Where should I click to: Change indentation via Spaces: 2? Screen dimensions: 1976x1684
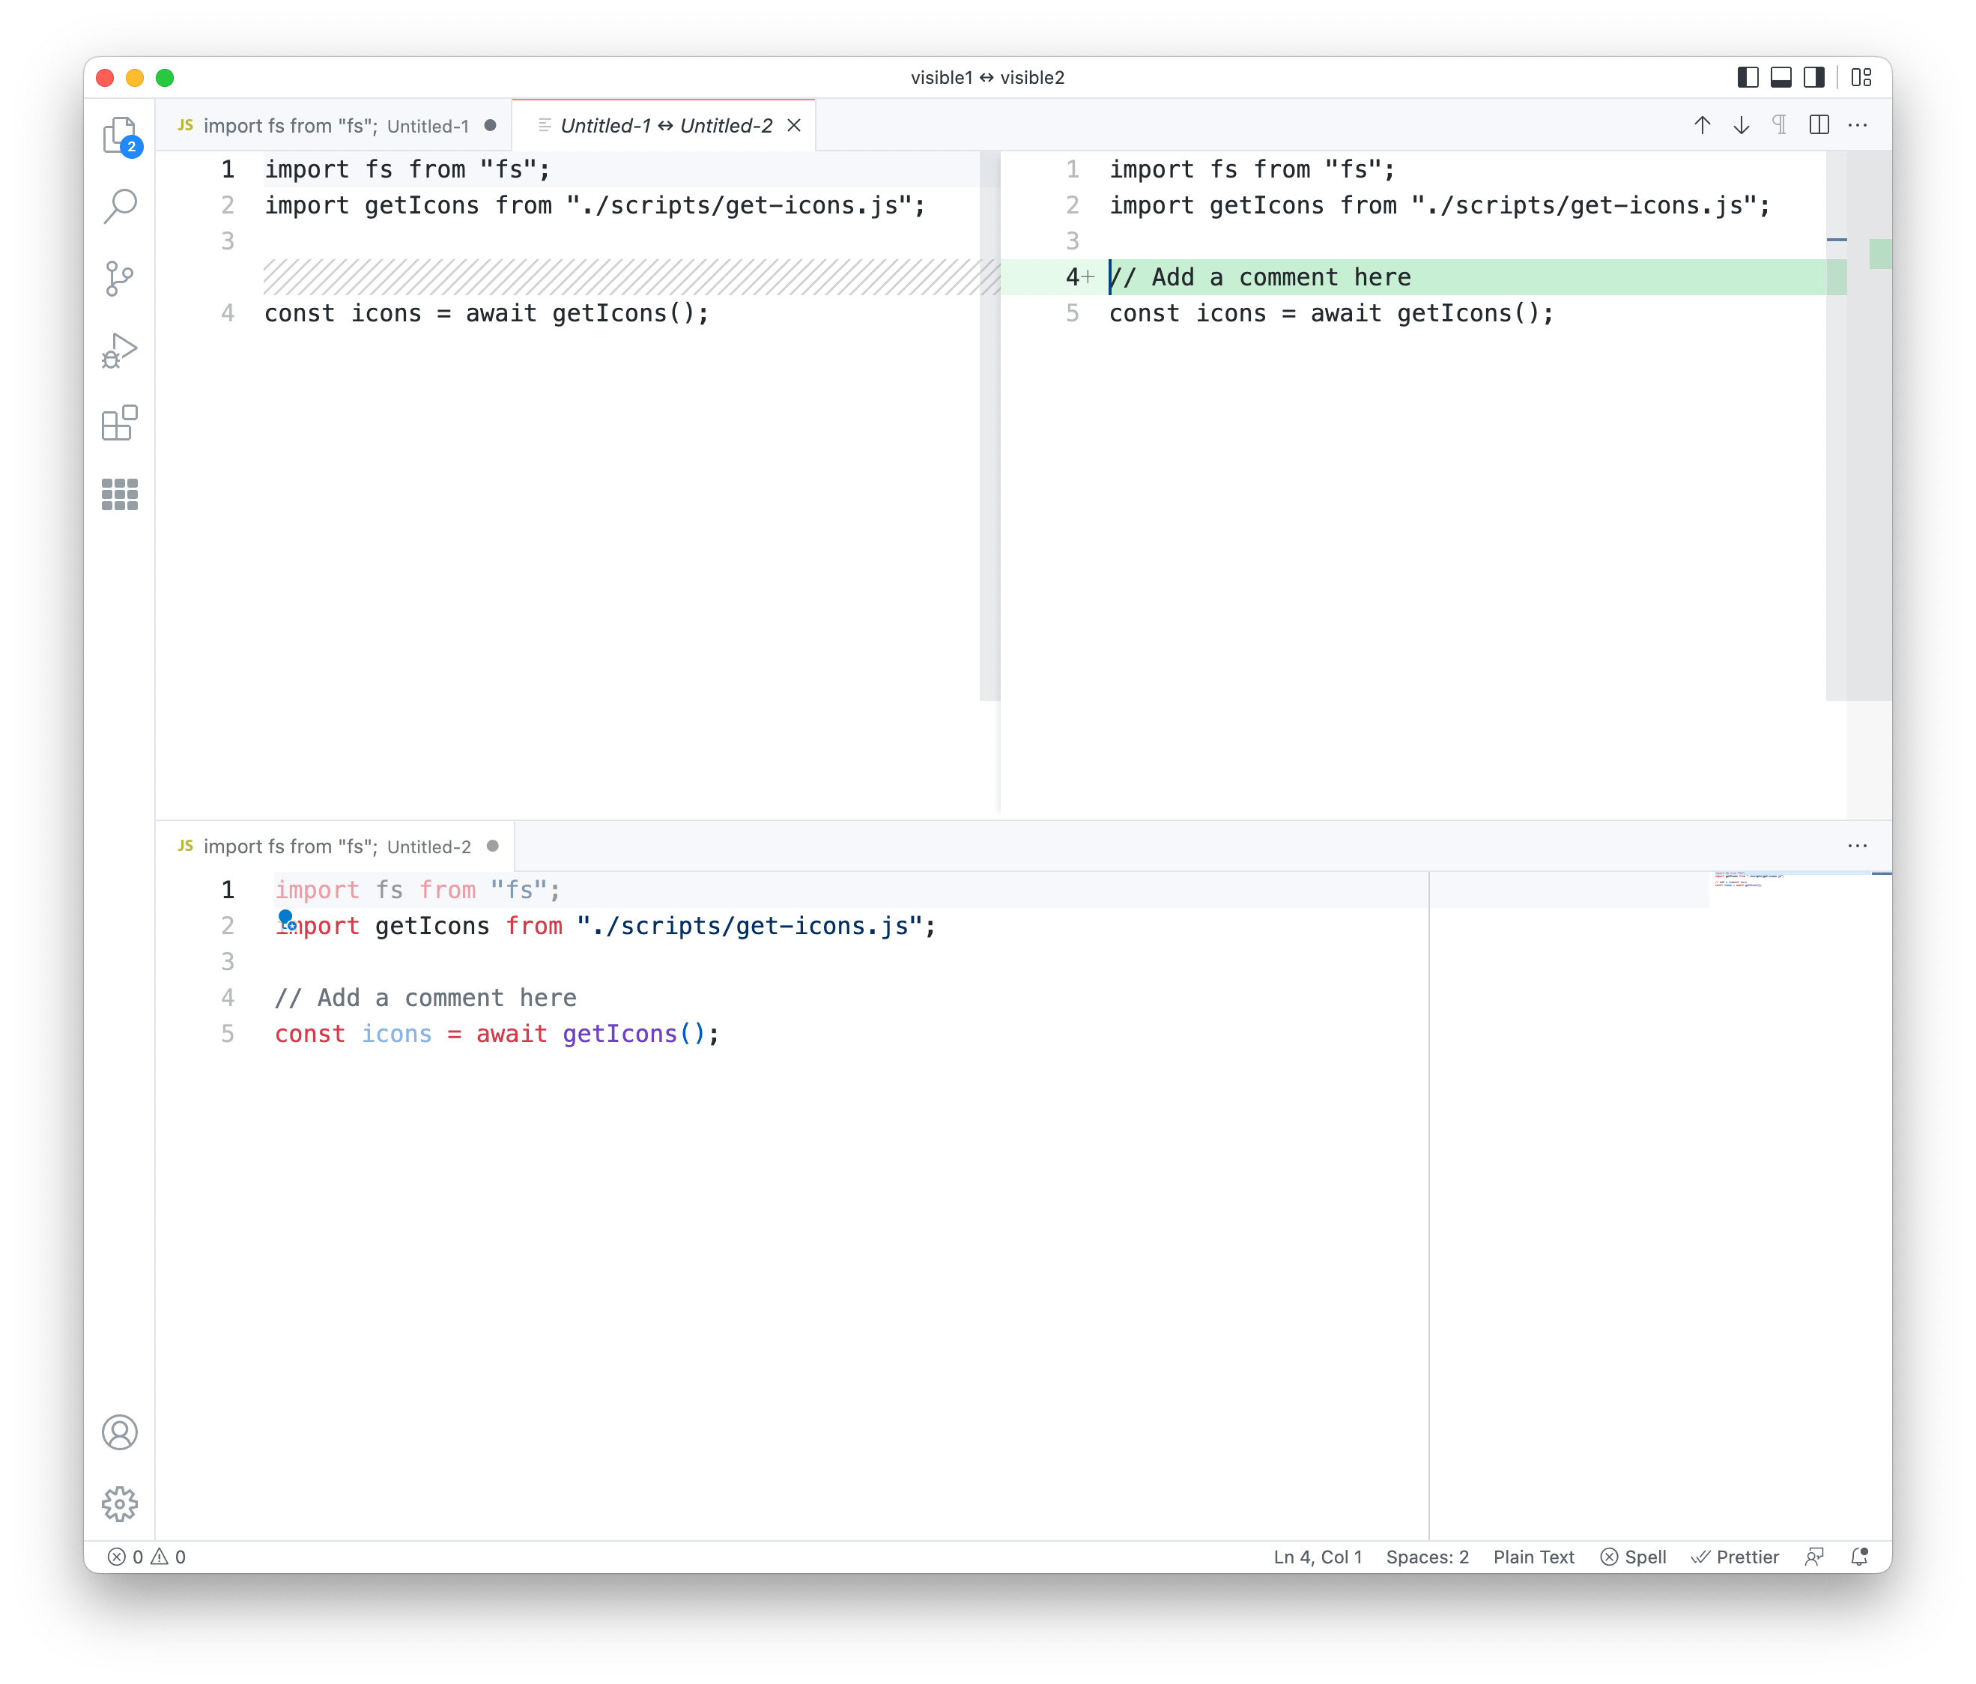point(1428,1557)
